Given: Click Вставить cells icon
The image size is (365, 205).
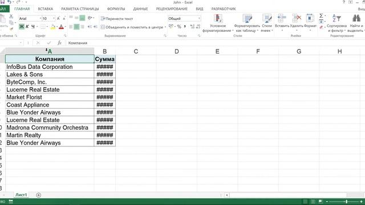Looking at the screenshot, I should click(x=282, y=18).
